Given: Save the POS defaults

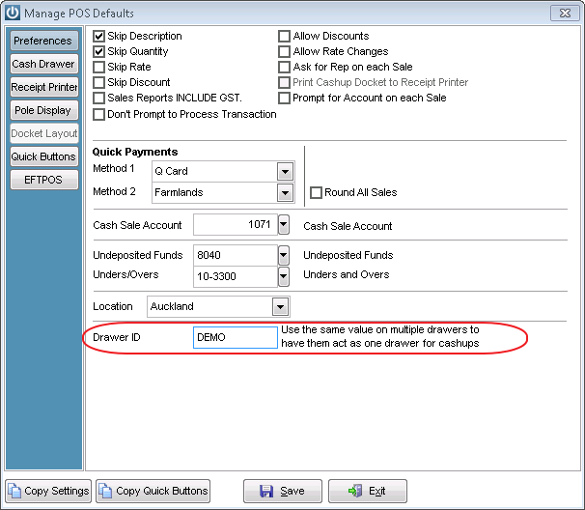Looking at the screenshot, I should click(283, 491).
